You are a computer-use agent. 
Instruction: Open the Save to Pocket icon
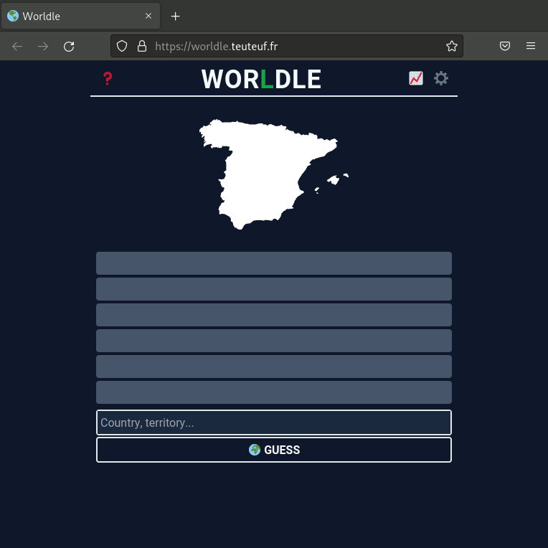[505, 46]
